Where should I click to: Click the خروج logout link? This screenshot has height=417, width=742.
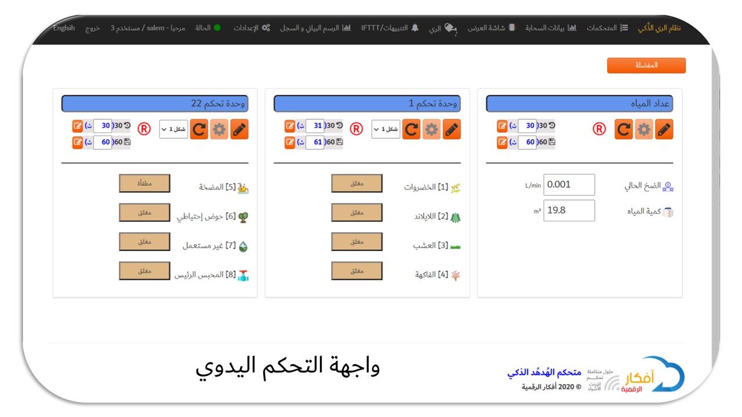tap(93, 28)
